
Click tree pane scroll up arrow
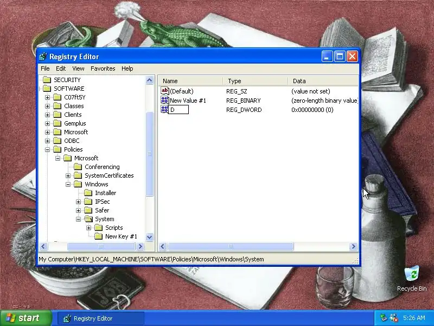(150, 80)
